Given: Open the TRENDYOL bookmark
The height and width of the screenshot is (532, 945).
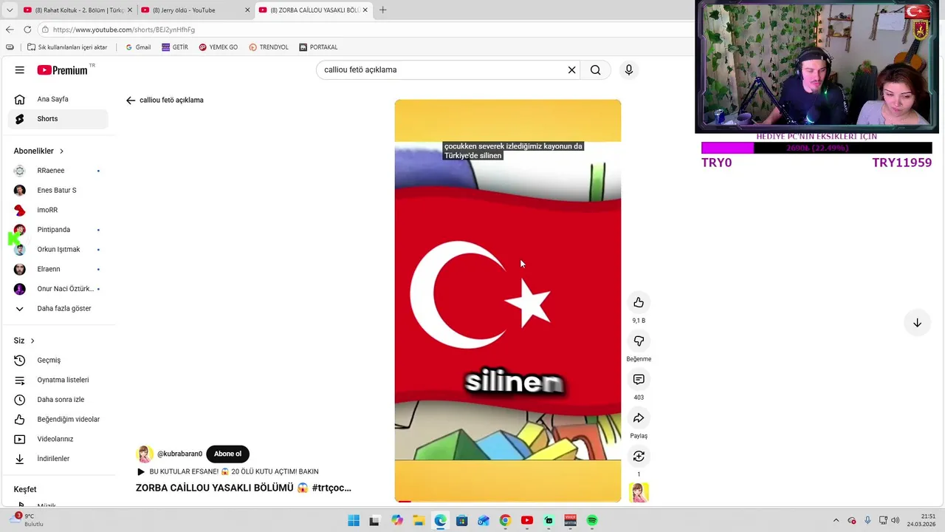Looking at the screenshot, I should [269, 47].
